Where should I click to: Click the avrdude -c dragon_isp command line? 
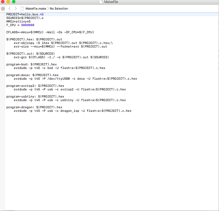73,111
